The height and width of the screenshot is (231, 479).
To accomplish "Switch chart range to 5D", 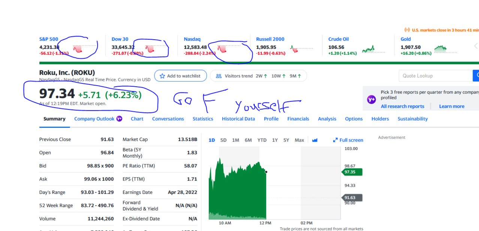I will click(x=223, y=140).
